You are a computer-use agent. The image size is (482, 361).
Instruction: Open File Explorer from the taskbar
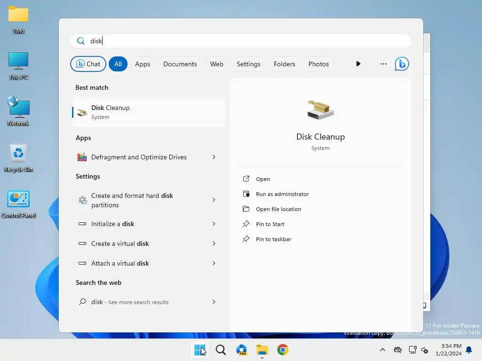(x=262, y=350)
